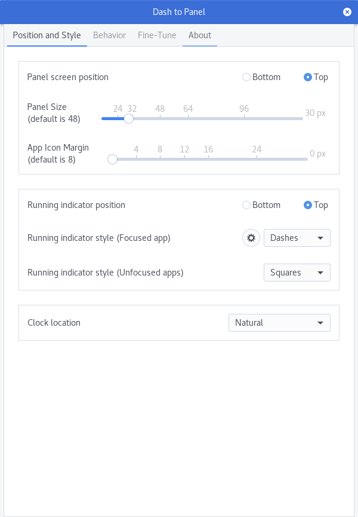Screen dimensions: 358x517
Task: Open the Clock location Natural dropdown
Action: click(x=279, y=323)
